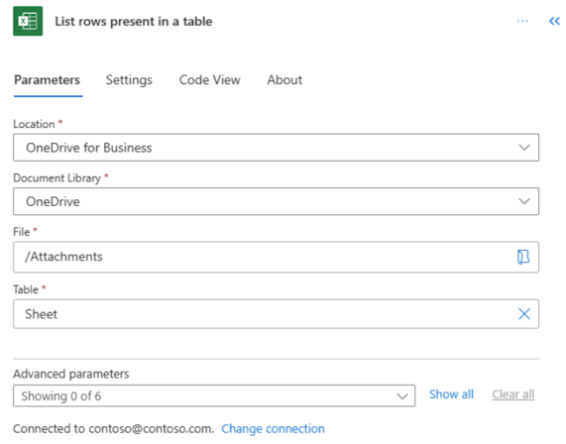
Task: Open the more options ellipsis menu
Action: 522,21
